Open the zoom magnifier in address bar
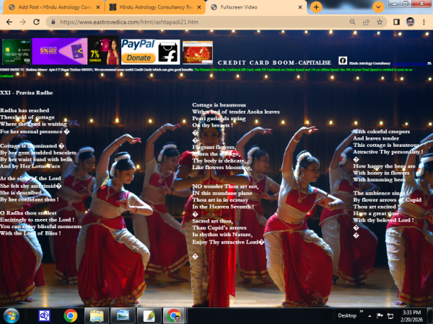Viewport: 433px width, 324px height. point(351,22)
